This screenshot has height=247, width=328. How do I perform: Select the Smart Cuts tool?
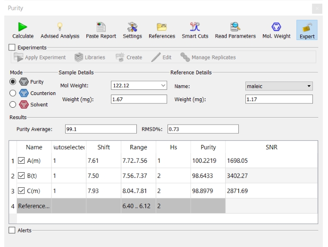[x=195, y=27]
